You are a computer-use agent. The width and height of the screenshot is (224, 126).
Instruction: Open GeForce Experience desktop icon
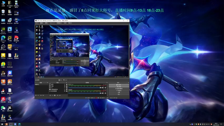click(3, 31)
